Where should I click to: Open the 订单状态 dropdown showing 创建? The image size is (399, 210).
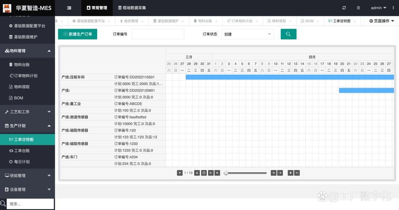pyautogui.click(x=248, y=34)
